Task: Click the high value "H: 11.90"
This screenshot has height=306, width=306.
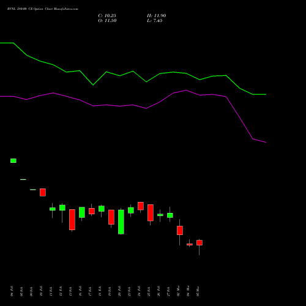Action: coord(157,16)
